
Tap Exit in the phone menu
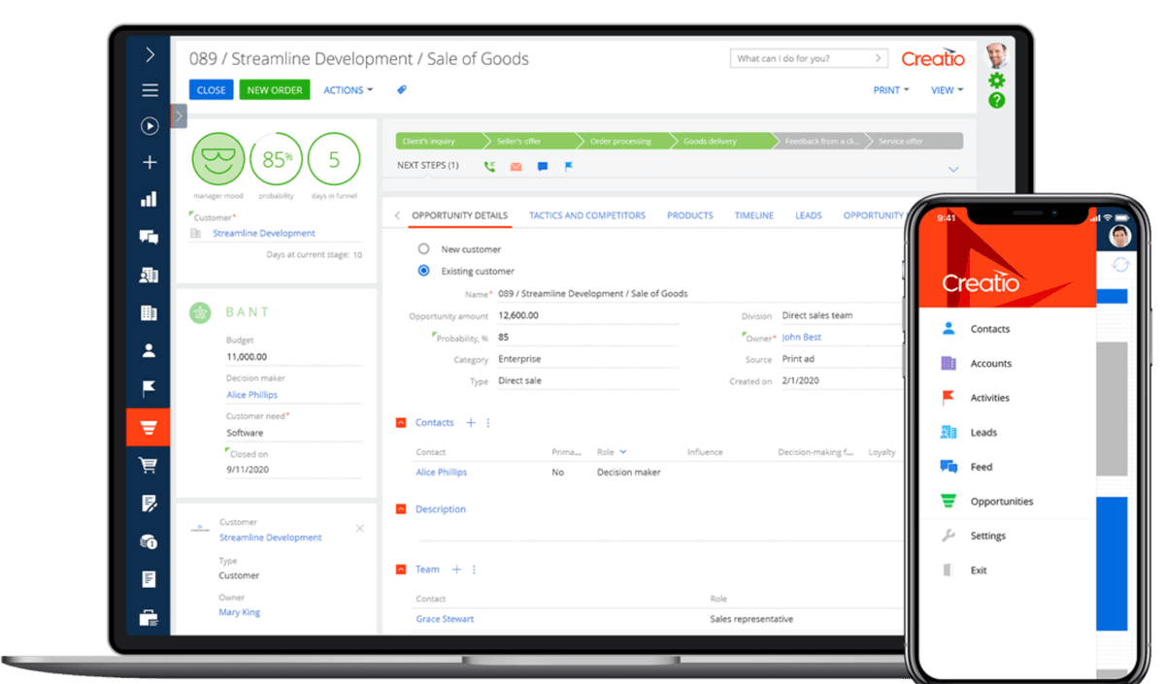979,570
